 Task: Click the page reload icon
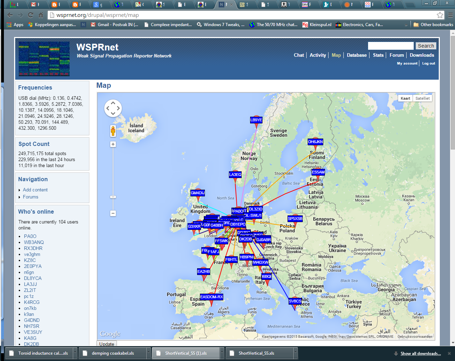tap(31, 16)
